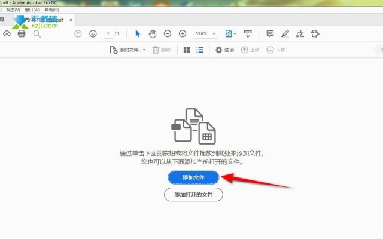Viewport: 383px width, 239px height.
Task: Click the upload to cloud icon
Action: coord(7,33)
